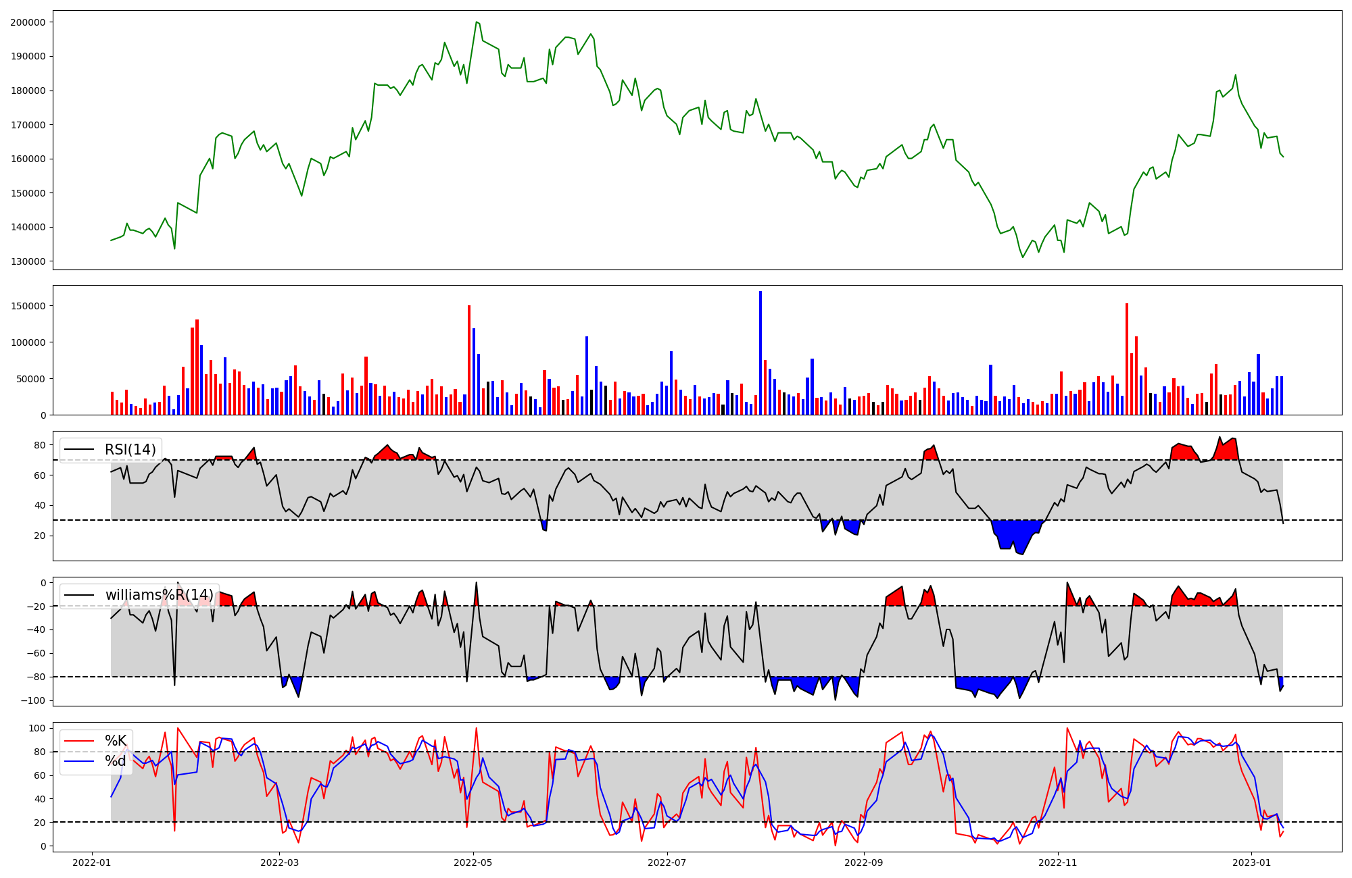The image size is (1352, 878).
Task: Click the 2022-11 date axis label
Action: click(1057, 862)
